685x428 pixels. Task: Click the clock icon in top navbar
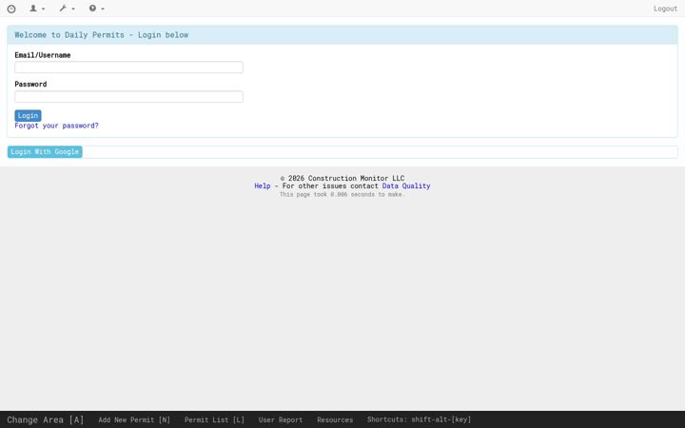11,9
